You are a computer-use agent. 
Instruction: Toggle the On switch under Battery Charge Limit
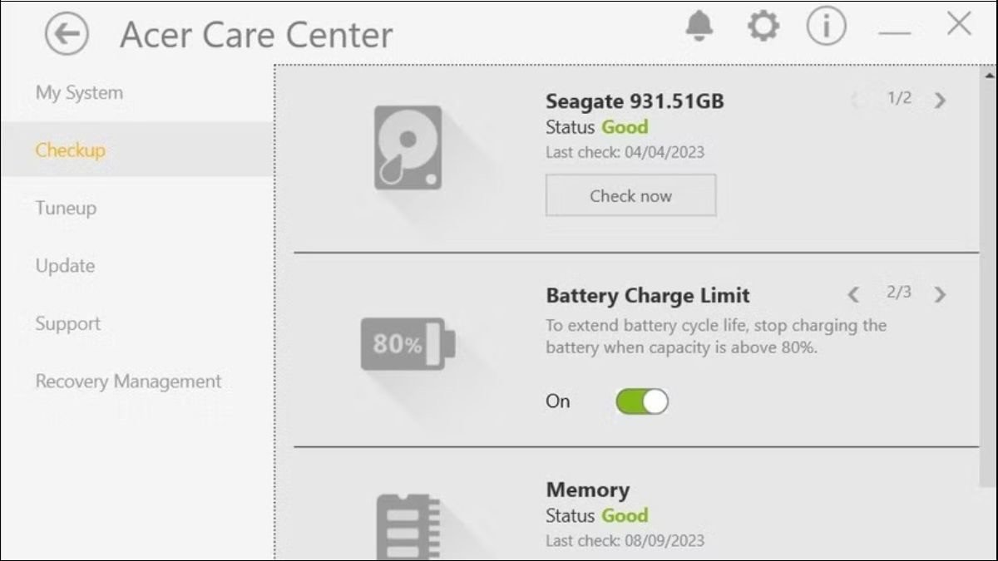pos(642,401)
